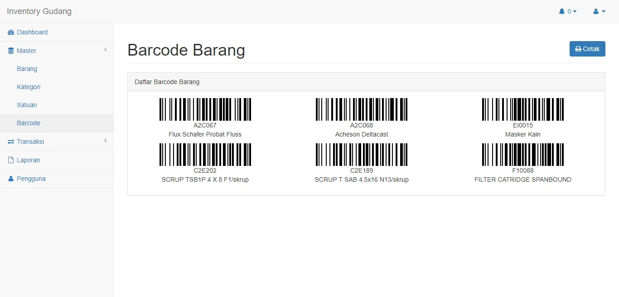Click the notification count '0'
Screen dimensions: 619x297
pyautogui.click(x=570, y=12)
